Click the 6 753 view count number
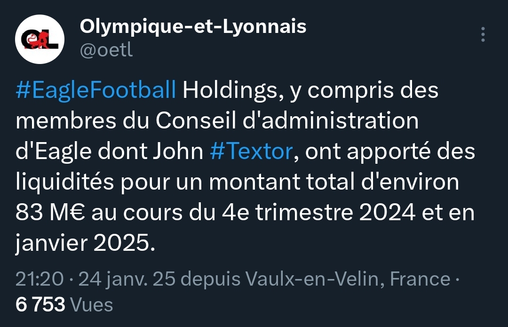The width and height of the screenshot is (508, 327). tap(40, 304)
